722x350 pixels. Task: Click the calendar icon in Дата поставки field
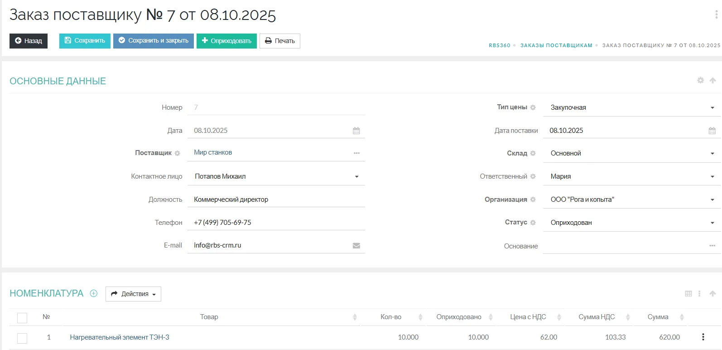click(x=712, y=131)
